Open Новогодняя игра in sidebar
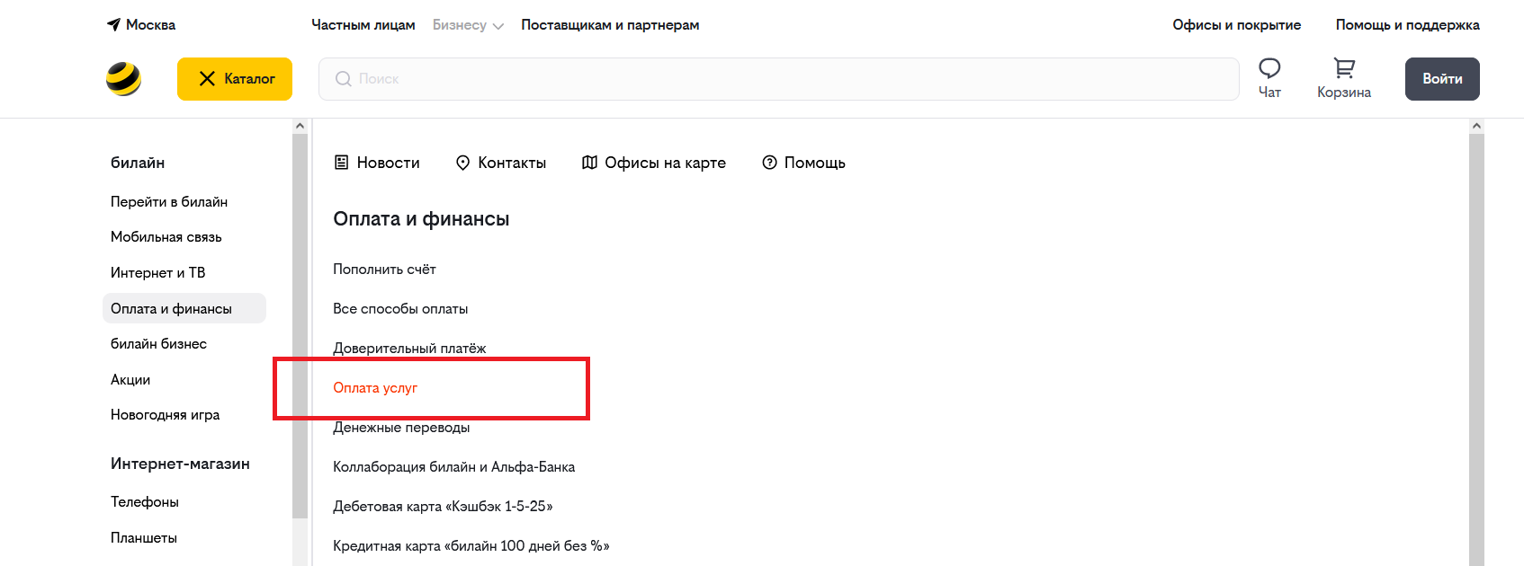Viewport: 1524px width, 566px height. (x=166, y=415)
